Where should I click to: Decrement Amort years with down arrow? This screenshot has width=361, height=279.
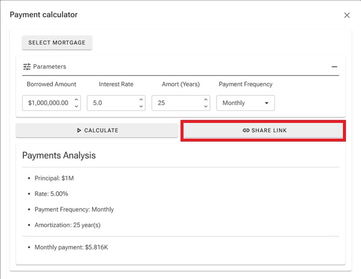pos(205,107)
